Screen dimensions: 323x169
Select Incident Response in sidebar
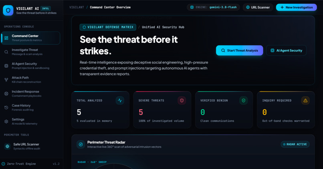[x=30, y=93]
